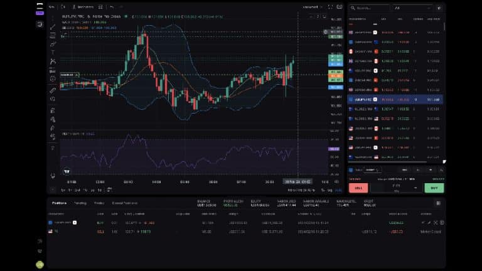Toggle percent scale on price axis

click(x=323, y=190)
